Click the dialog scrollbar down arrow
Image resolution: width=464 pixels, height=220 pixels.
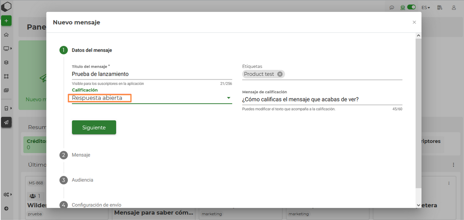click(418, 205)
